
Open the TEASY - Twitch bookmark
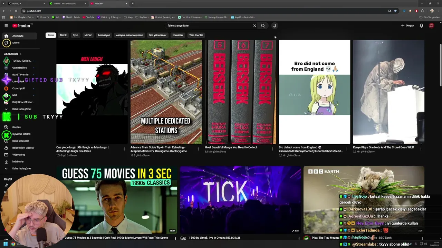point(71,17)
